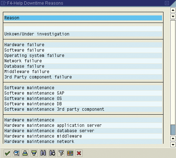The width and height of the screenshot is (176, 158).
Task: Click the green set filter icon
Action: click(34, 153)
